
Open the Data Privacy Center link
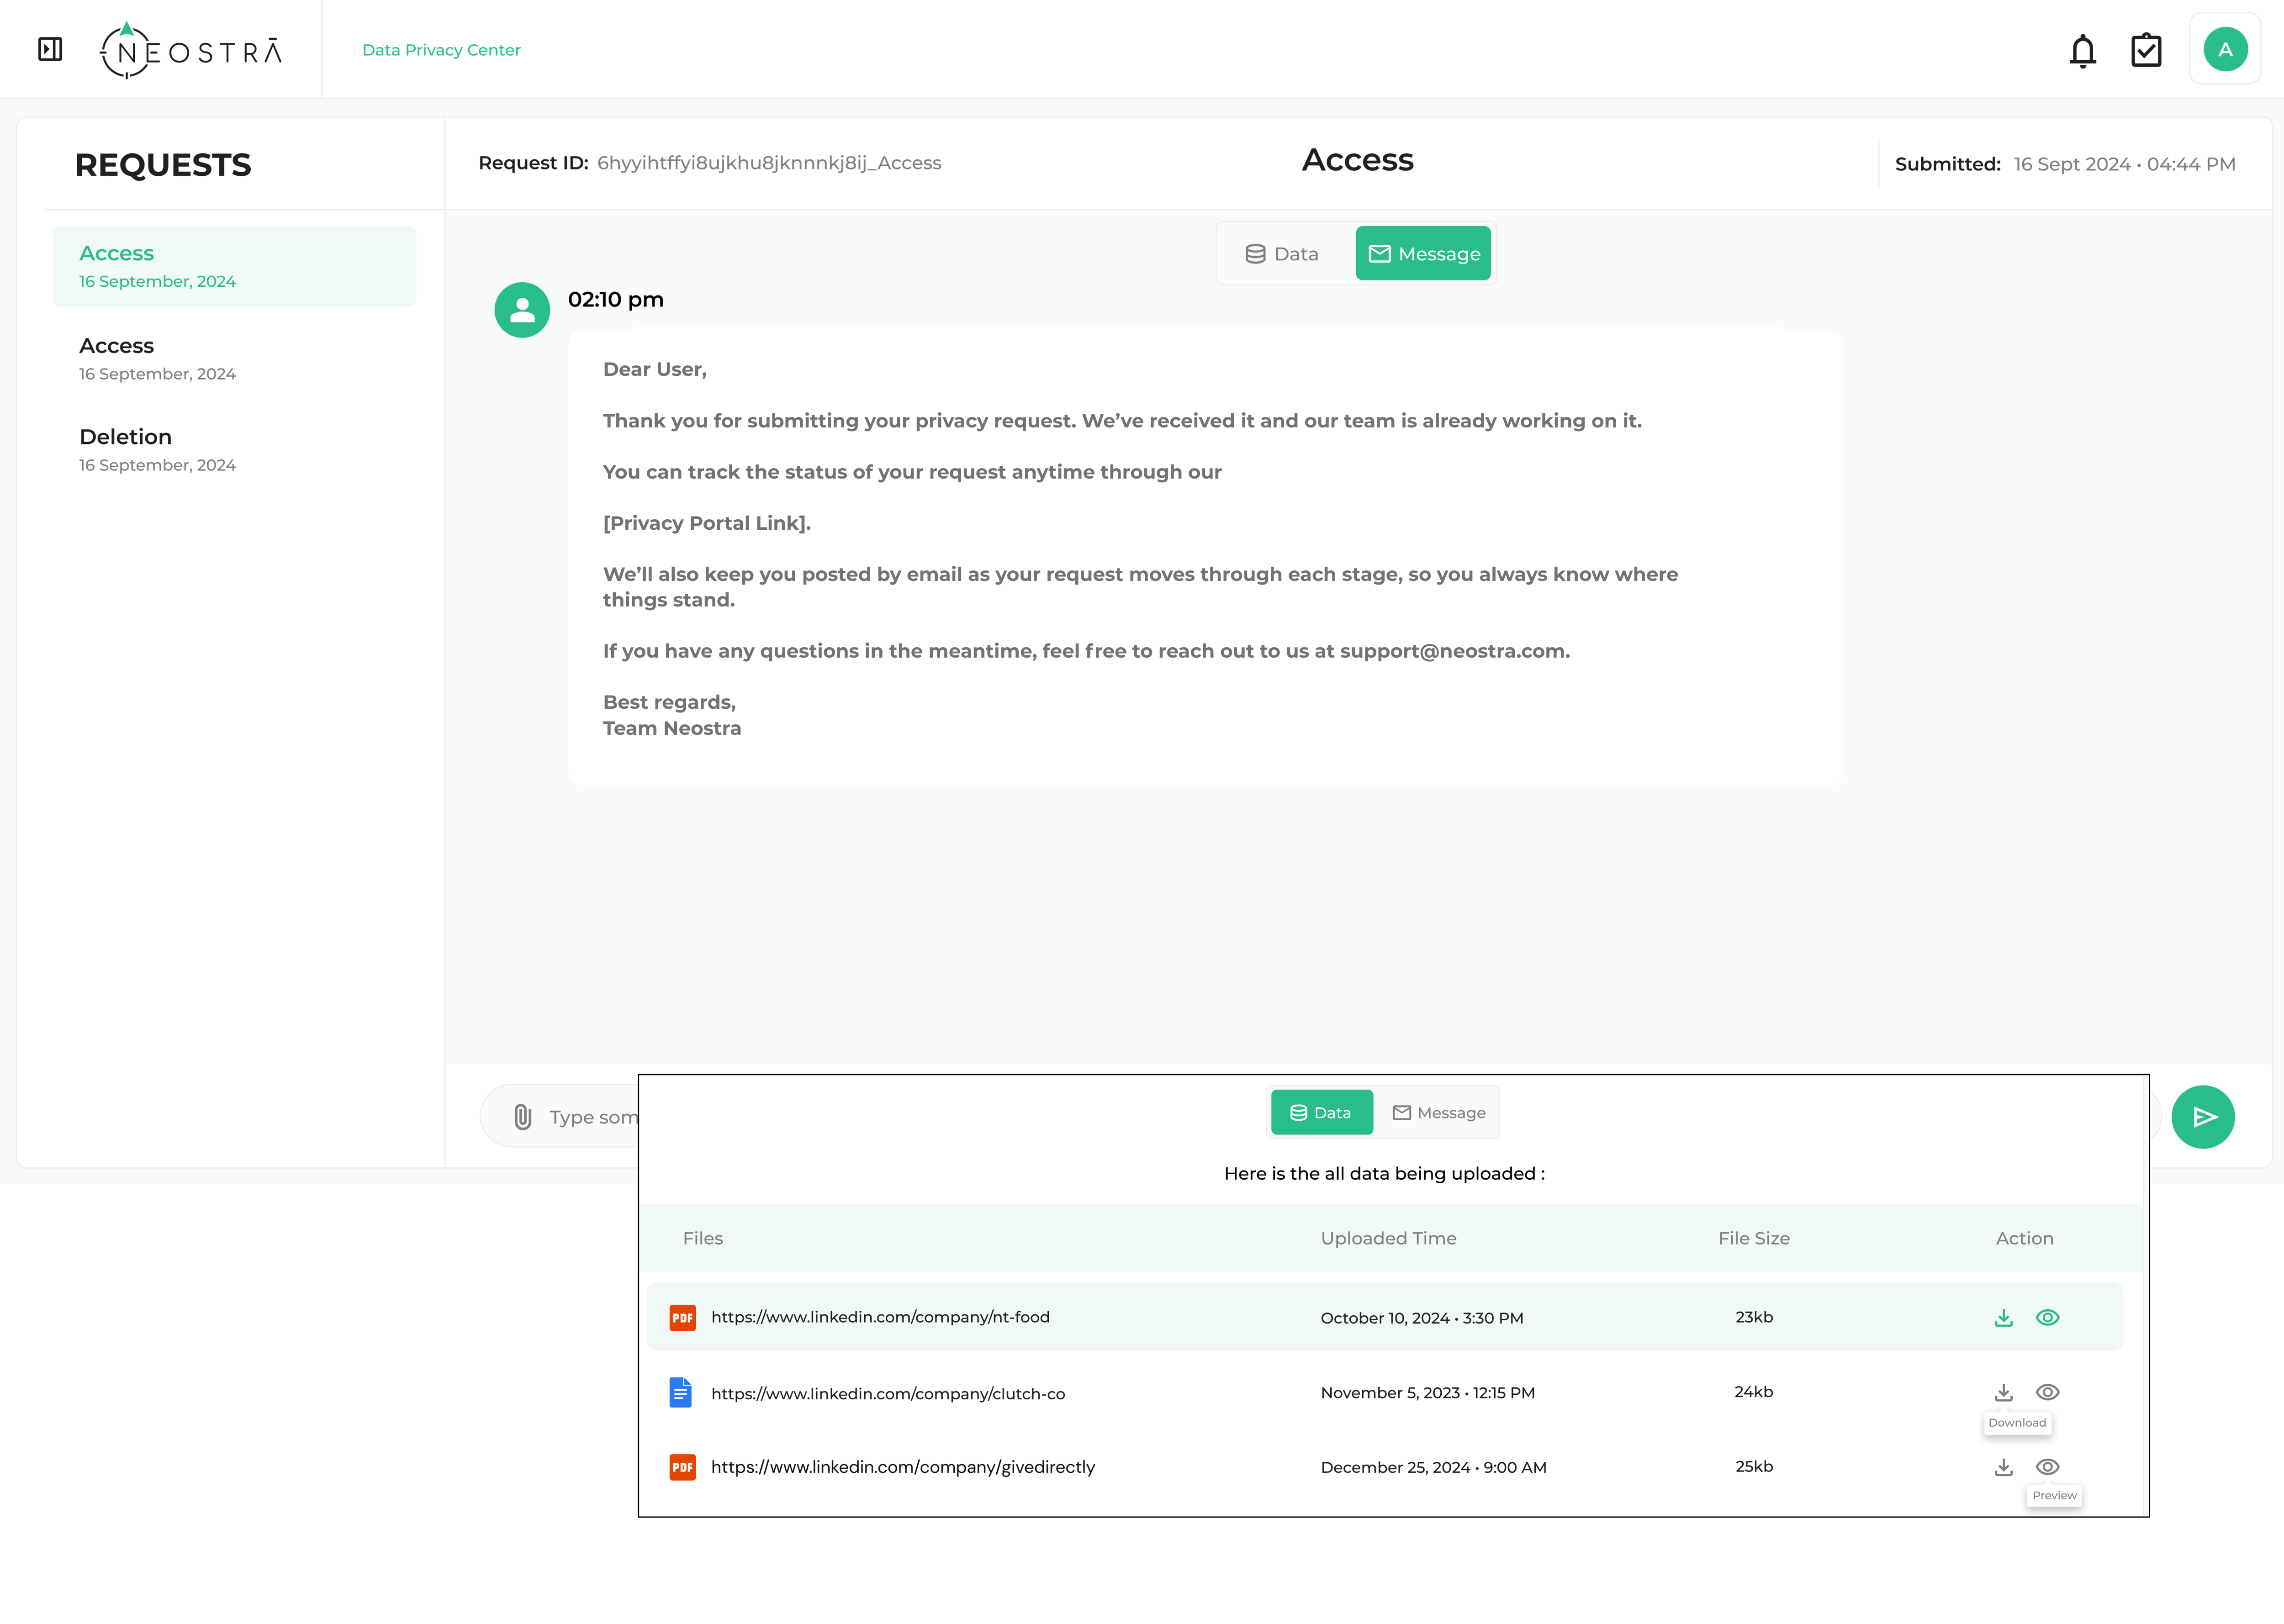click(441, 50)
